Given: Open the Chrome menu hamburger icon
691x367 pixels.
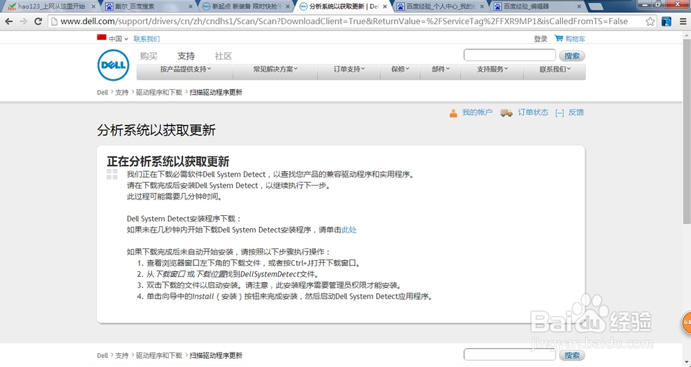Looking at the screenshot, I should coord(683,21).
